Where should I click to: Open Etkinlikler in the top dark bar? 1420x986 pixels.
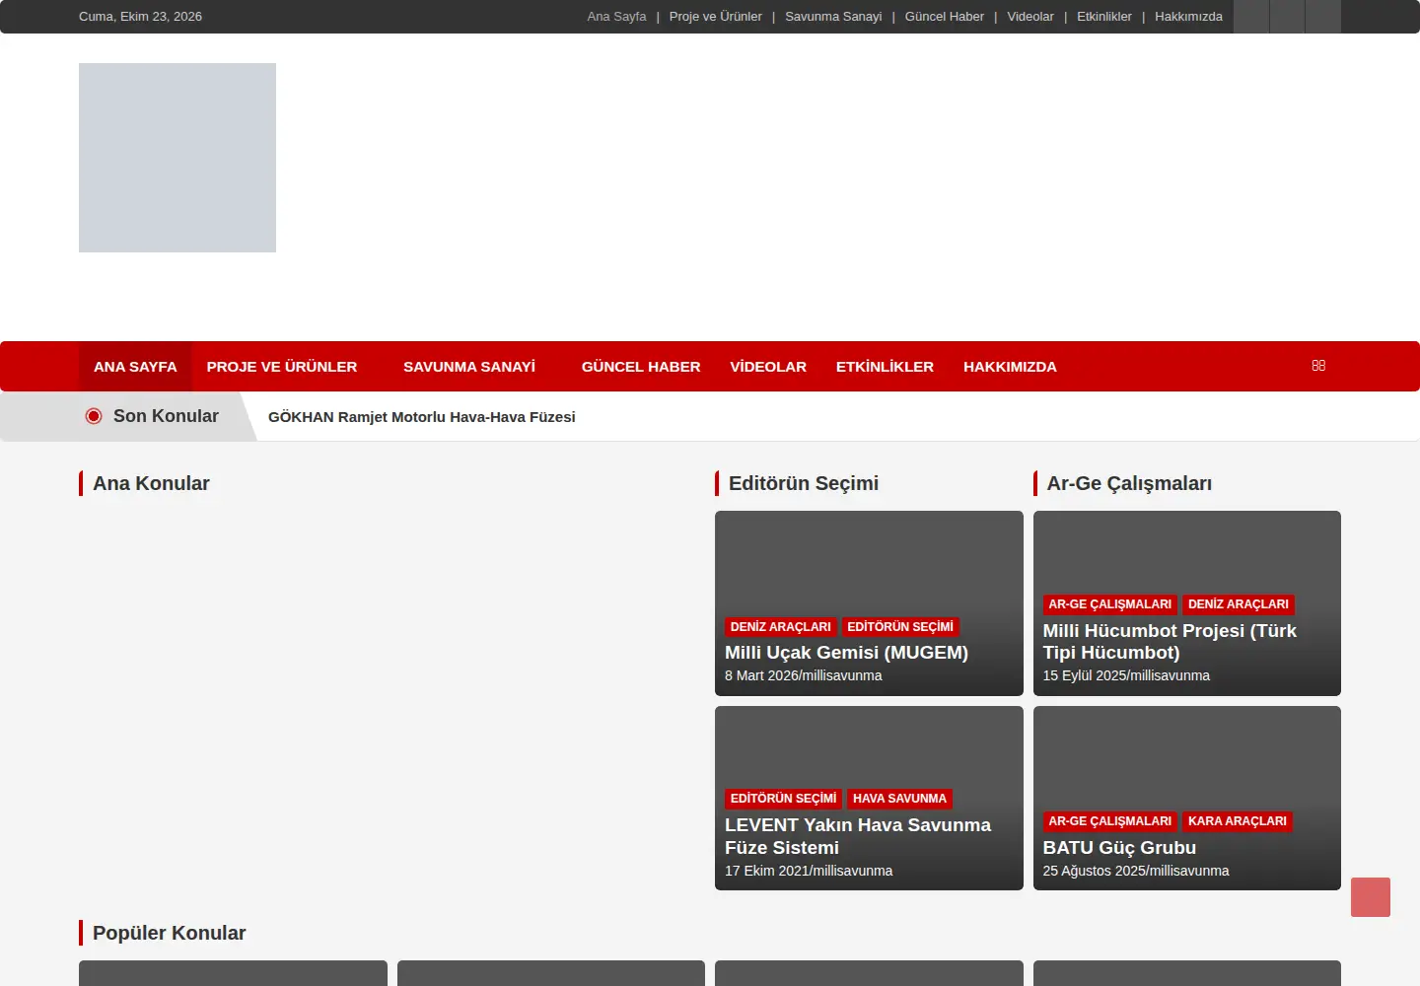tap(1104, 17)
